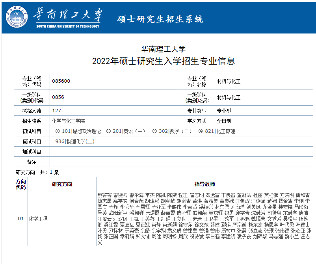Screen dimensions: 316x264
Task: Click the 方向代码 column header
Action: pyautogui.click(x=21, y=184)
